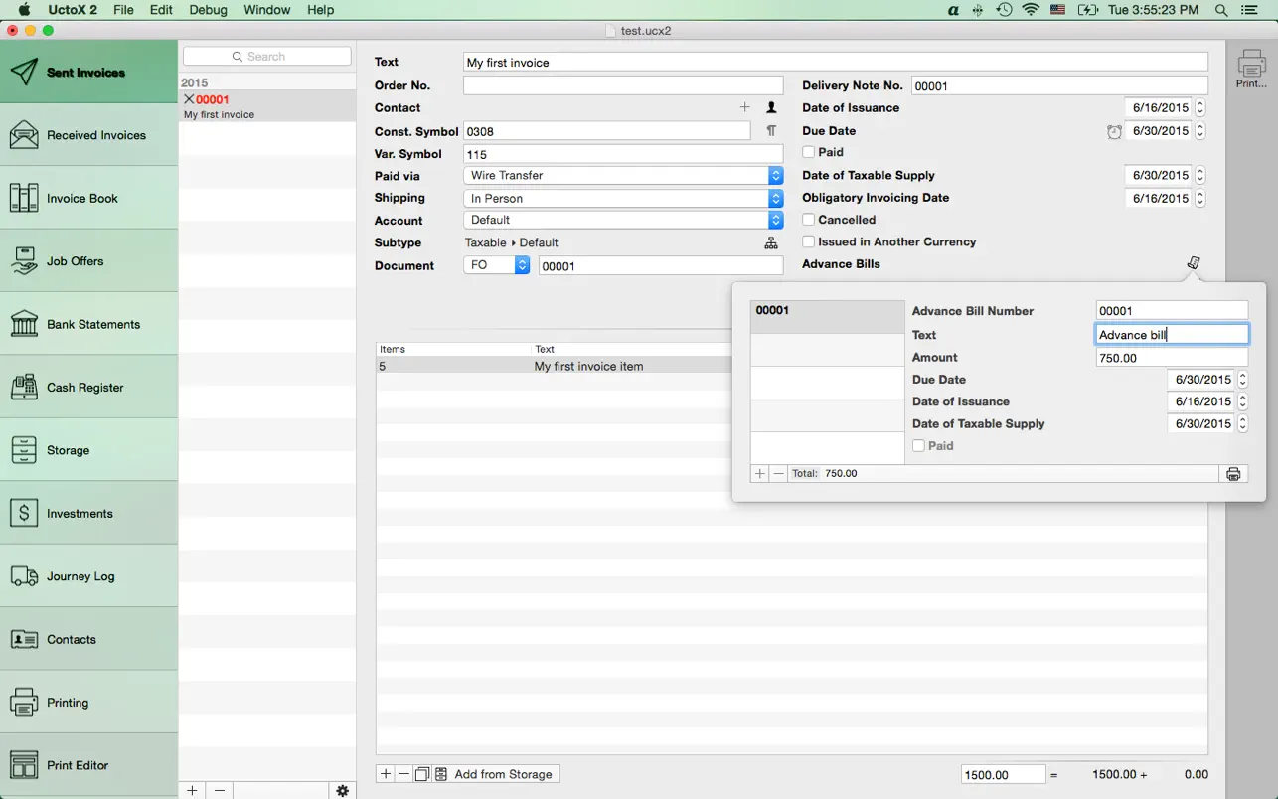The width and height of the screenshot is (1278, 799).
Task: Click the Due Date alarm clock icon
Action: coord(1114,131)
